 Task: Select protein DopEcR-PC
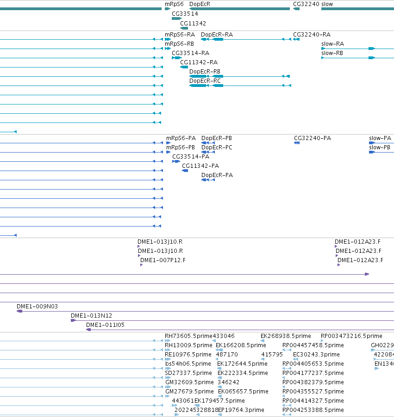(x=217, y=147)
